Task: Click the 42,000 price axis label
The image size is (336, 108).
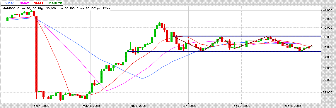Action: point(328,19)
